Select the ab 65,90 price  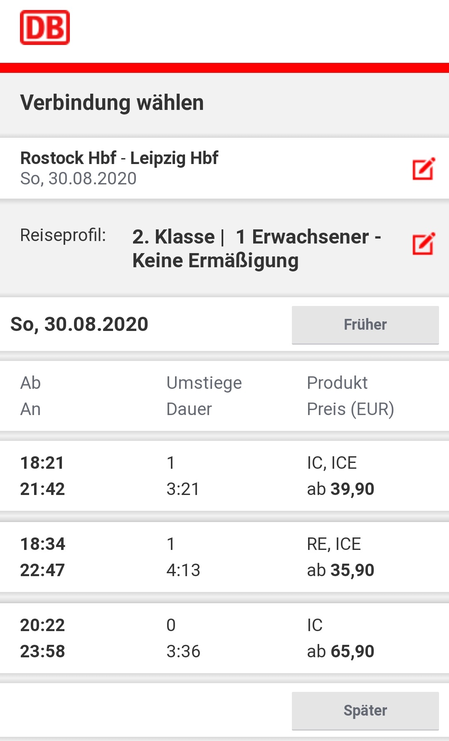coord(340,651)
